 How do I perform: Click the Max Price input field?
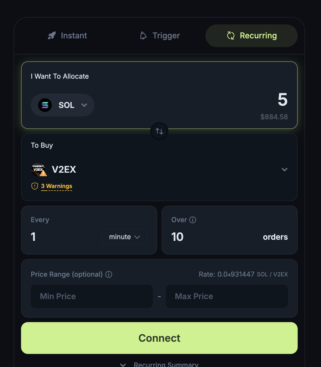[x=227, y=296]
